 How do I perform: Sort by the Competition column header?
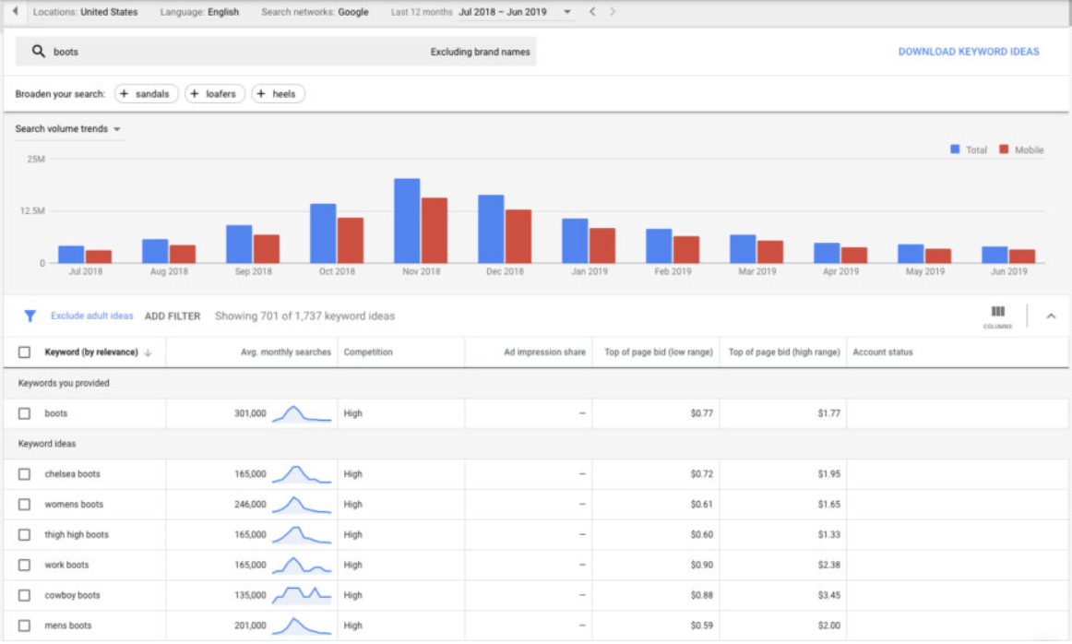pos(368,352)
